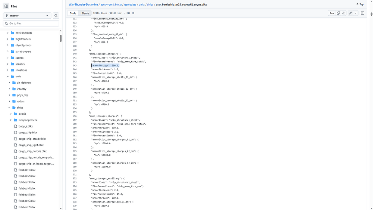Click the buoy_a.blkx file icon

pyautogui.click(x=15, y=126)
